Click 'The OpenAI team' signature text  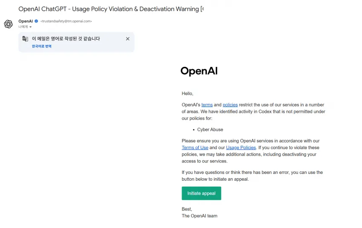[x=200, y=216]
